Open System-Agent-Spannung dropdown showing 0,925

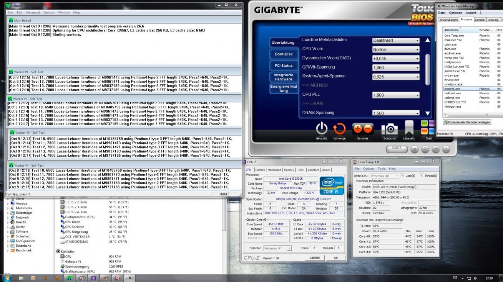(x=396, y=77)
